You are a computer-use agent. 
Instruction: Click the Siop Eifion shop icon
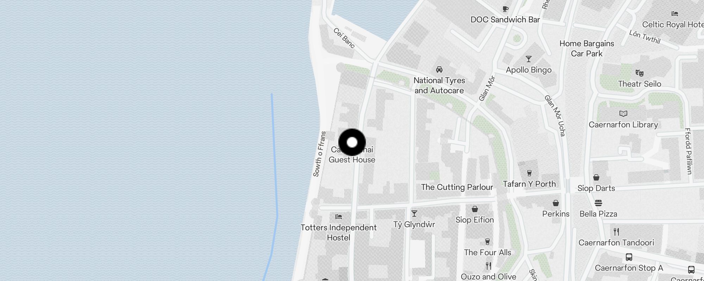click(x=475, y=209)
